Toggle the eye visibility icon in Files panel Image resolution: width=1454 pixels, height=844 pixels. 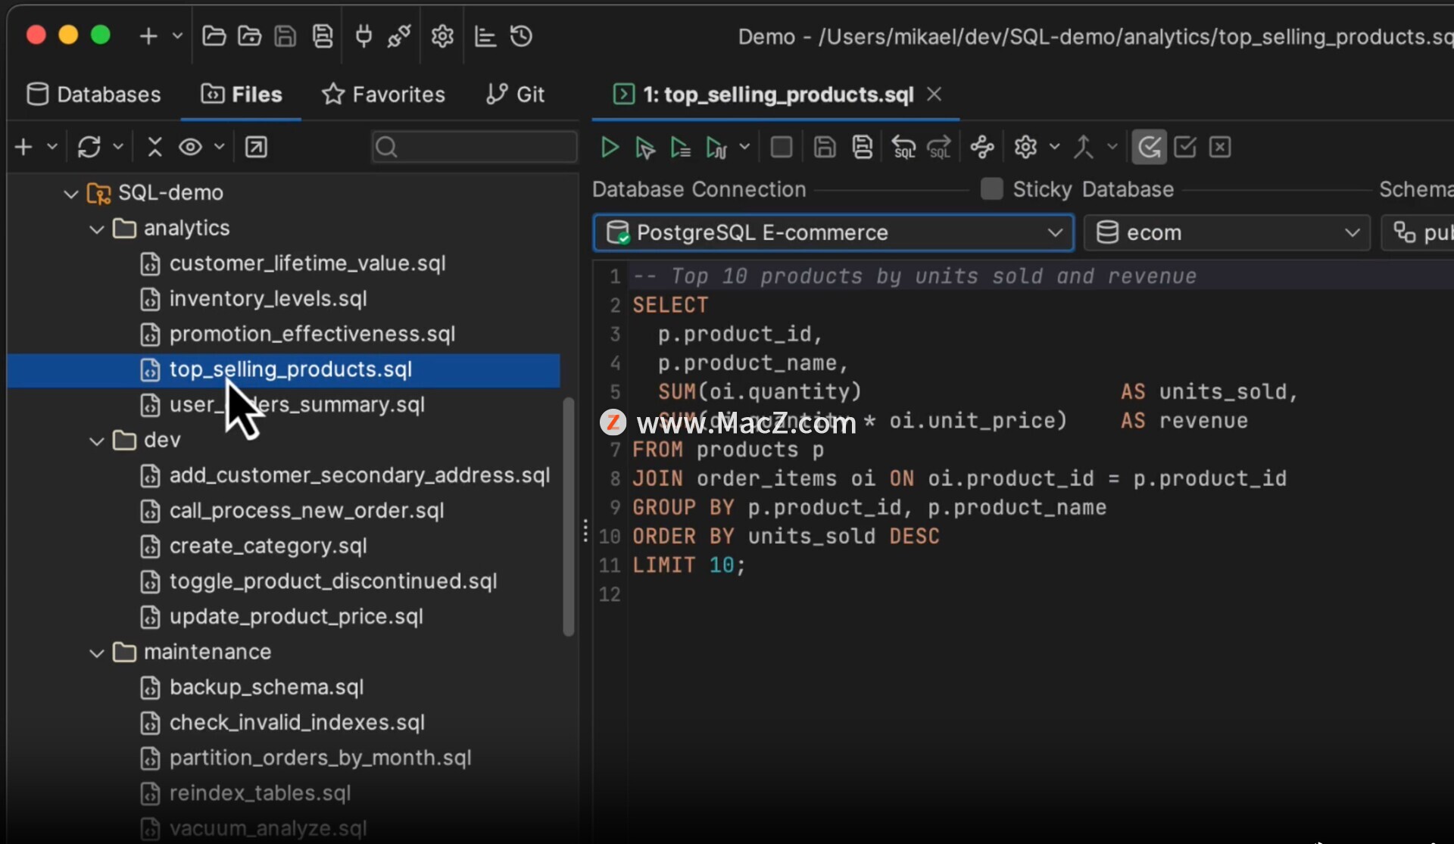[190, 147]
